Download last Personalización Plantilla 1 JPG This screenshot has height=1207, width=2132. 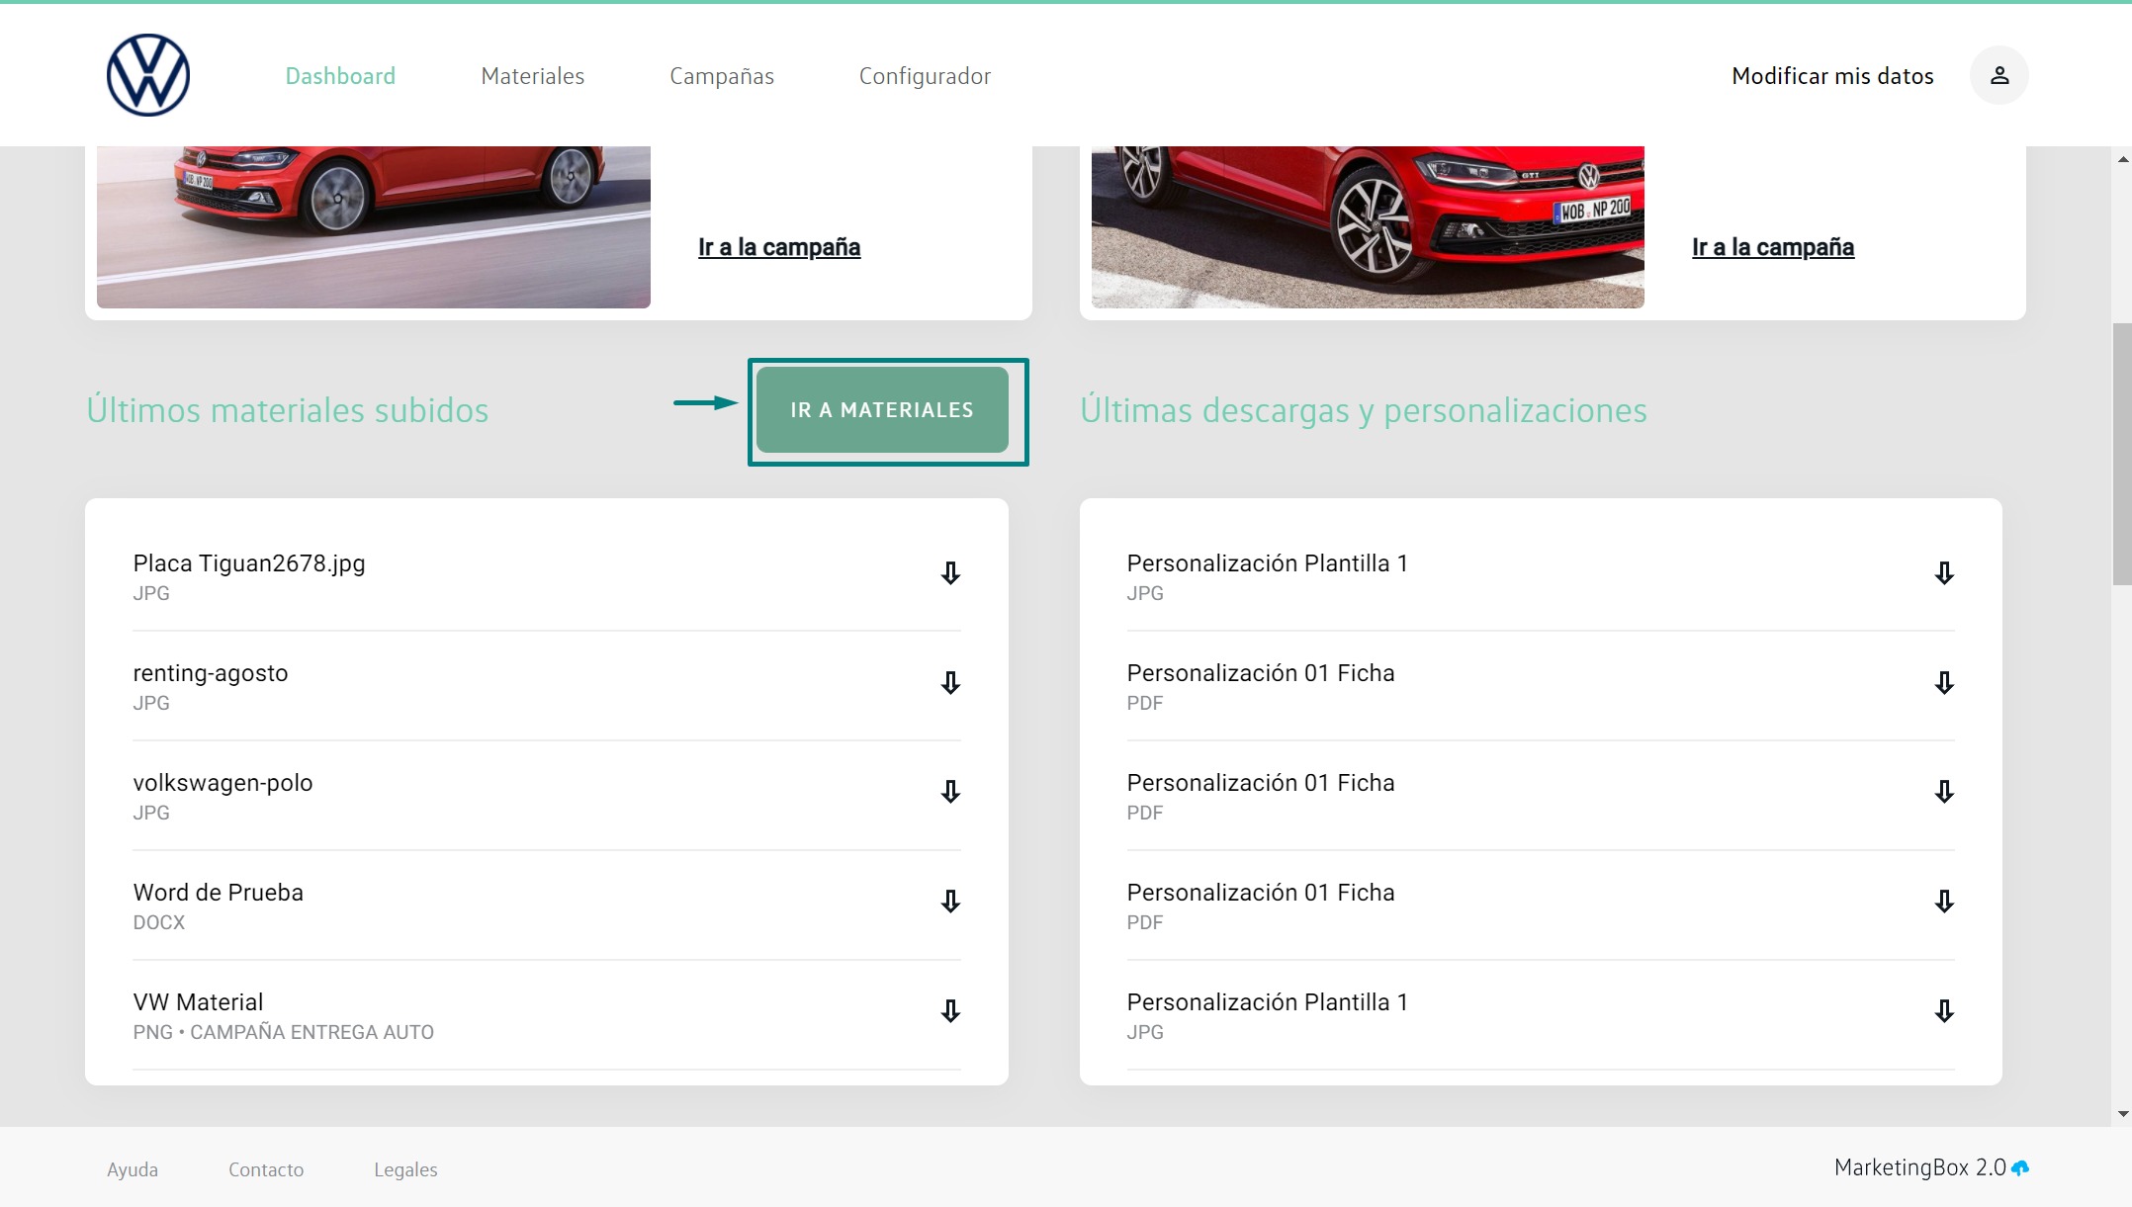[x=1944, y=1012]
